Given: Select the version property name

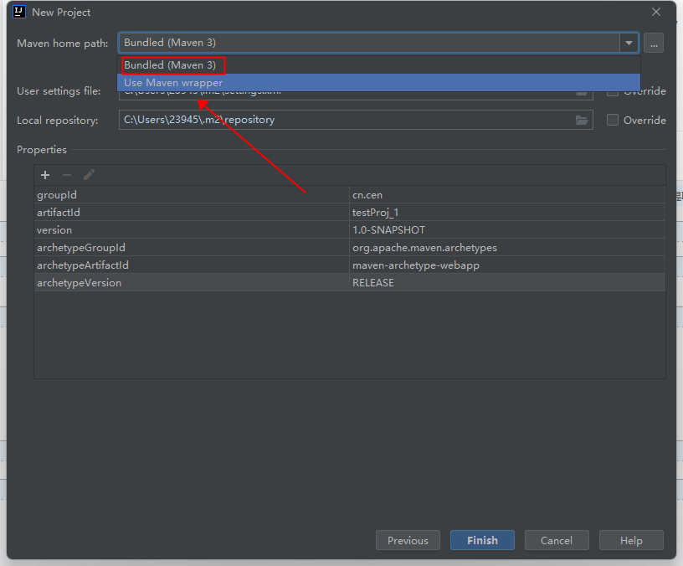Looking at the screenshot, I should [x=54, y=230].
